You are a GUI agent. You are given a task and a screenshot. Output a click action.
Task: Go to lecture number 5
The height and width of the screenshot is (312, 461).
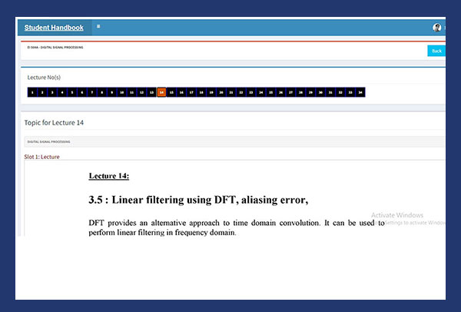click(x=72, y=92)
